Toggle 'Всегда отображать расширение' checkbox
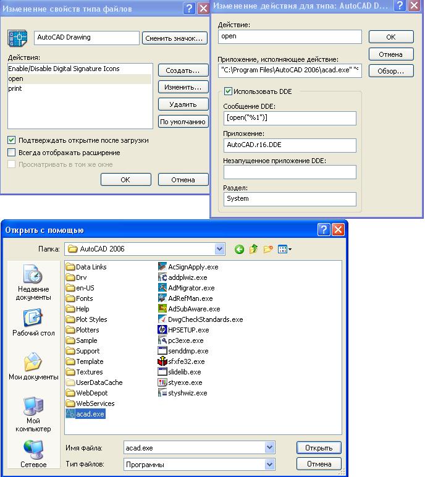 coord(12,153)
